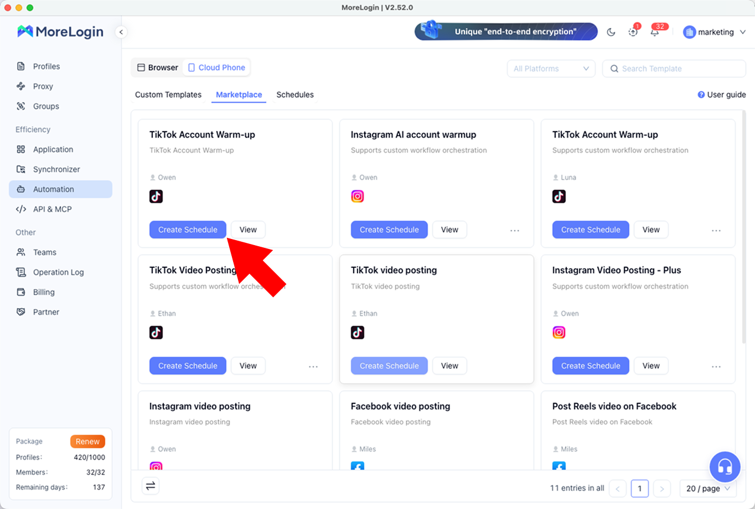Open the Proxy section
Image resolution: width=755 pixels, height=509 pixels.
[x=60, y=86]
